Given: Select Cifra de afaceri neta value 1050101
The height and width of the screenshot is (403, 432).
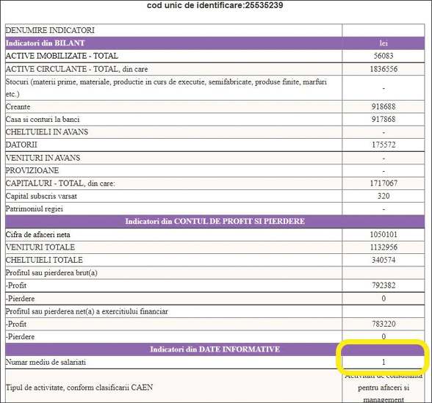Looking at the screenshot, I should pos(384,235).
